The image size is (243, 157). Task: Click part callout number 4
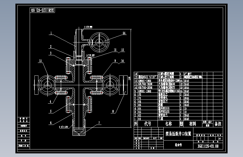[50, 101]
